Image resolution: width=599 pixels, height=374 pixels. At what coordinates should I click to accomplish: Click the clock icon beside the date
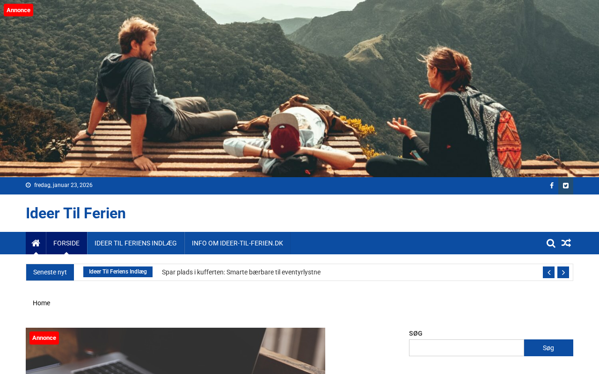(28, 185)
